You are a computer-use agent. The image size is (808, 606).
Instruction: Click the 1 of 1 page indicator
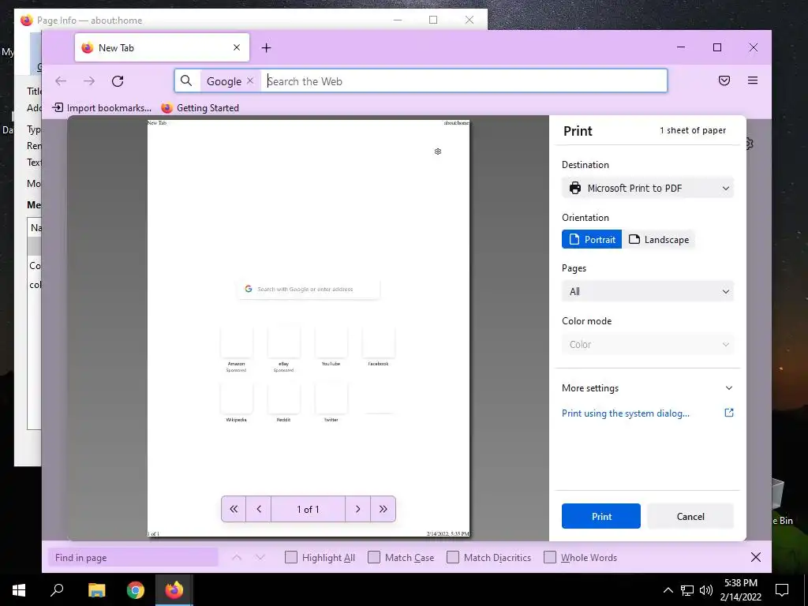(x=309, y=509)
